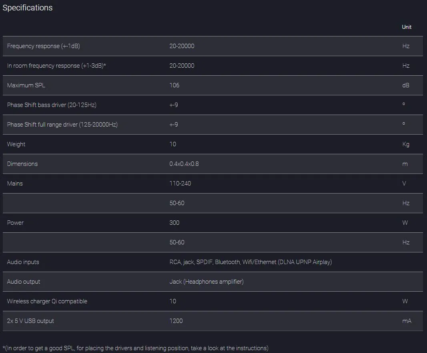
Task: Select the Phase Shift bass driver label
Action: coord(52,105)
